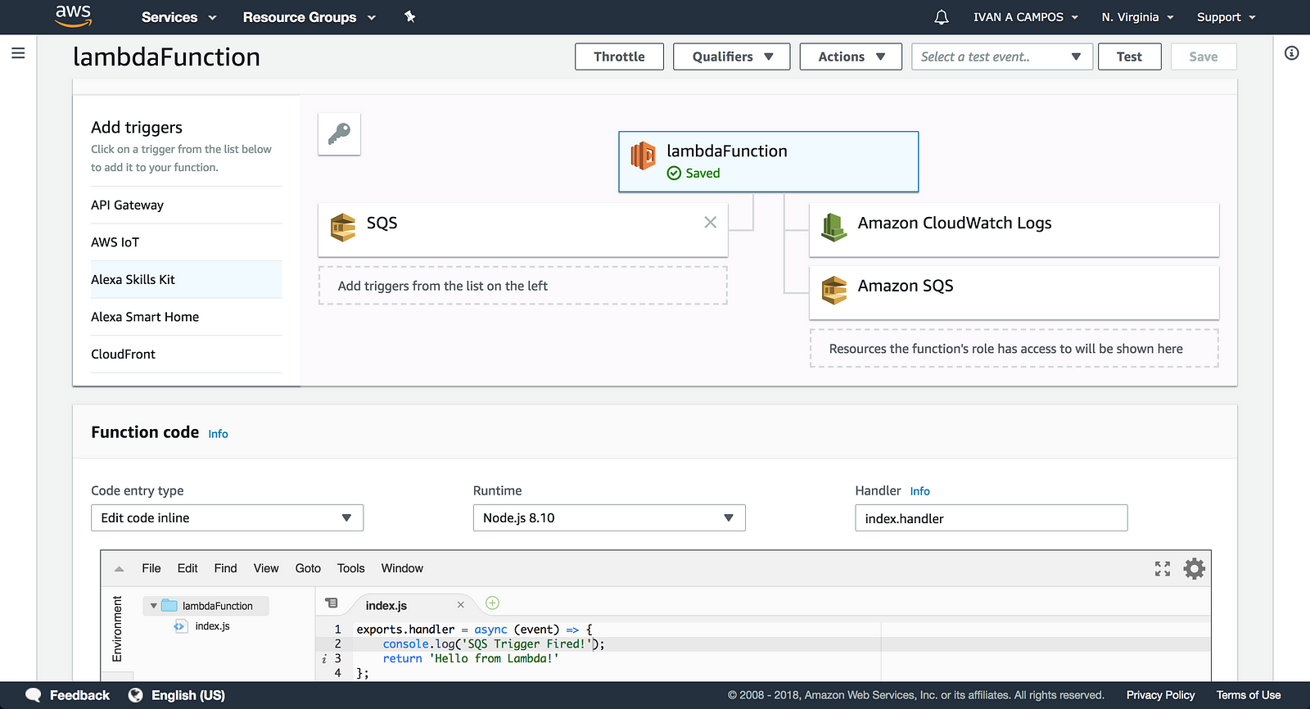Open the Resource Groups dropdown

tap(309, 17)
